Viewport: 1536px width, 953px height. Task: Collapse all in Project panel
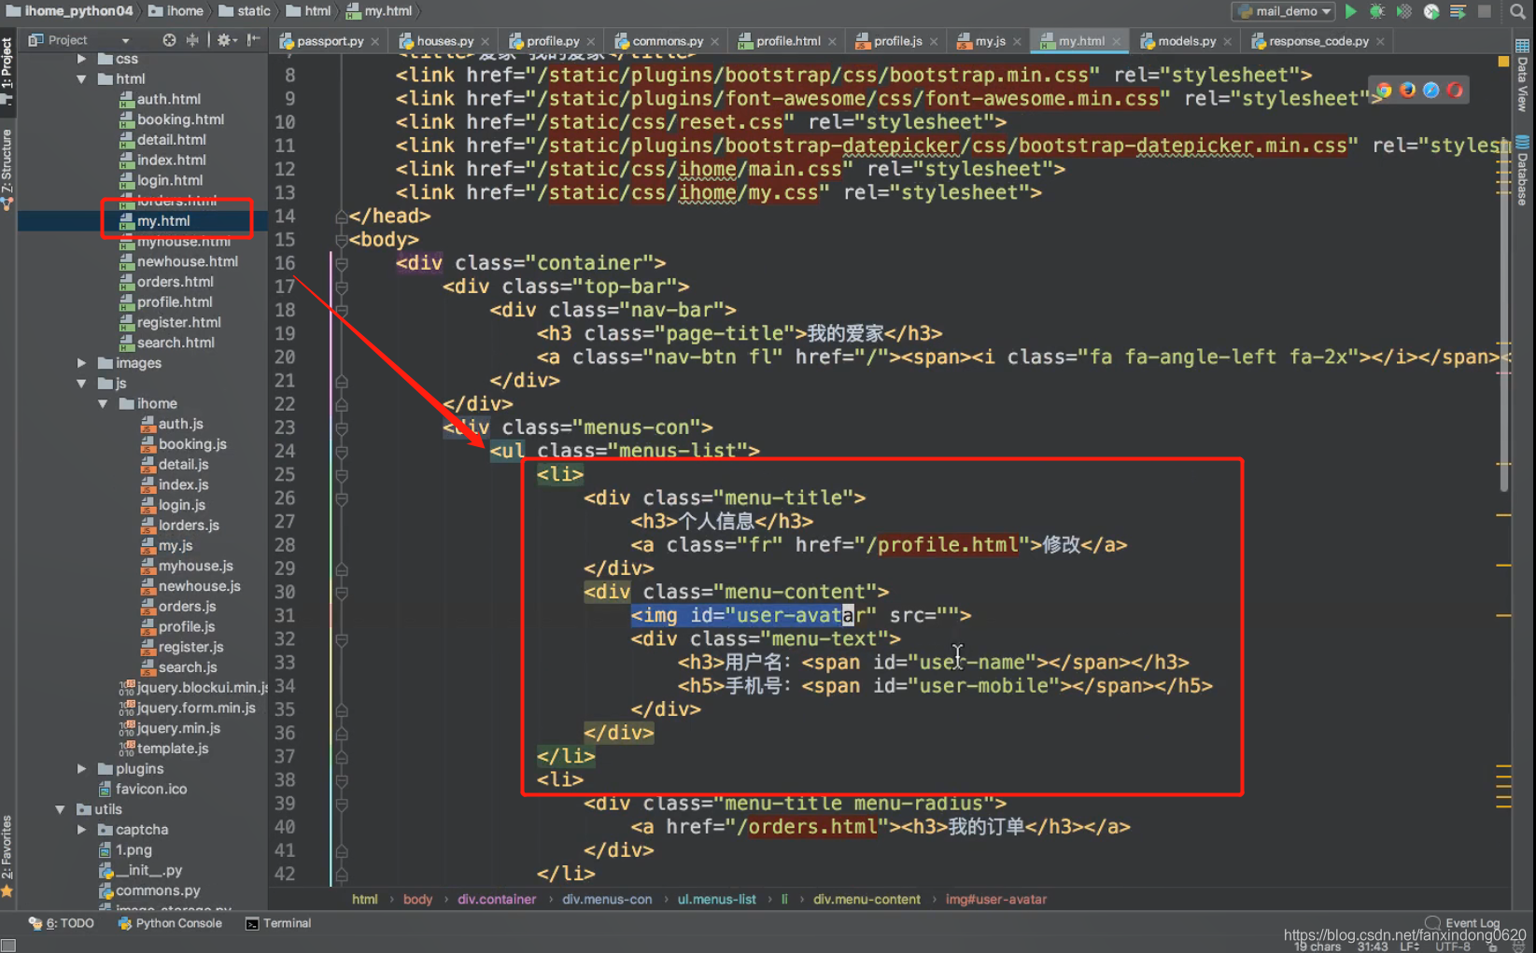tap(192, 40)
